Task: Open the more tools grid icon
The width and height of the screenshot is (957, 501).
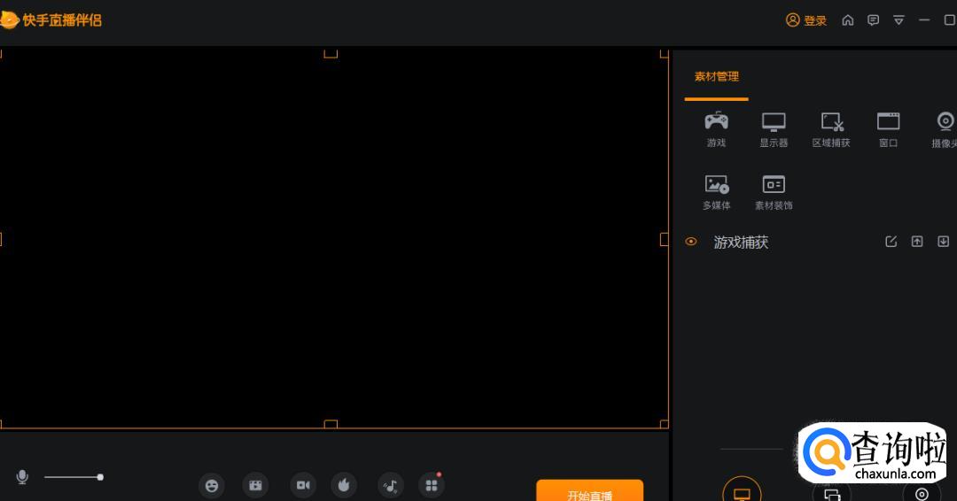Action: (432, 485)
